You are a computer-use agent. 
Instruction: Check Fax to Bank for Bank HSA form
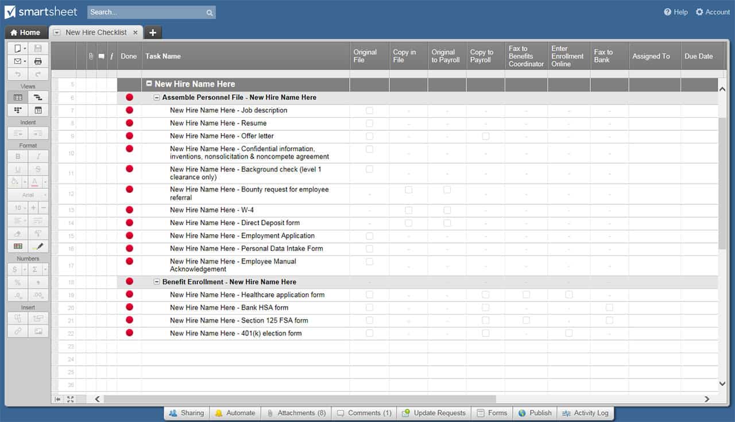[x=609, y=308]
